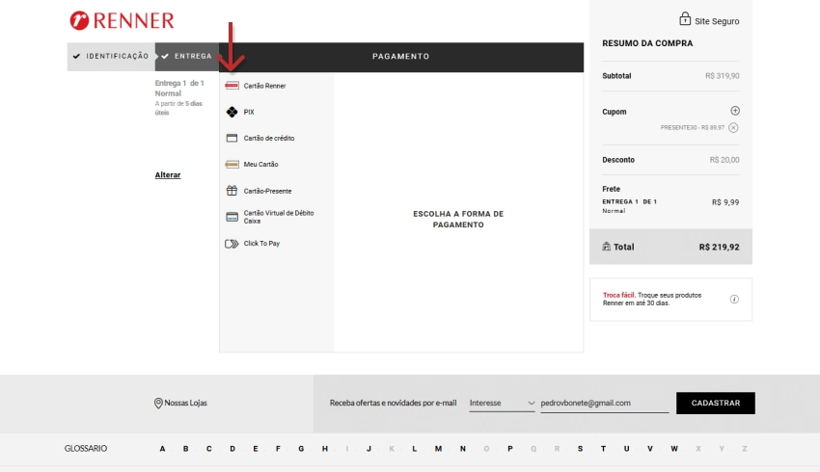This screenshot has width=820, height=472.
Task: Open the Troca fácil info icon
Action: click(734, 300)
